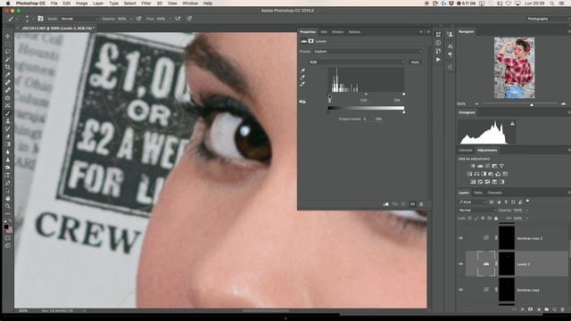
Task: Click the reset adjustment icon in Properties
Action: pos(403,204)
